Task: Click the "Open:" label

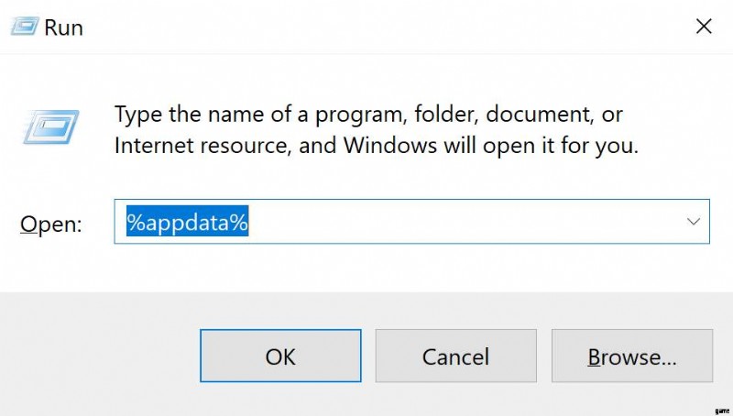Action: point(51,224)
